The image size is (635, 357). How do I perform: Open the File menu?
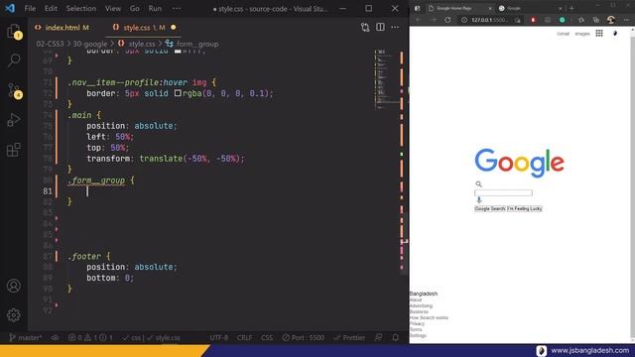tap(30, 8)
